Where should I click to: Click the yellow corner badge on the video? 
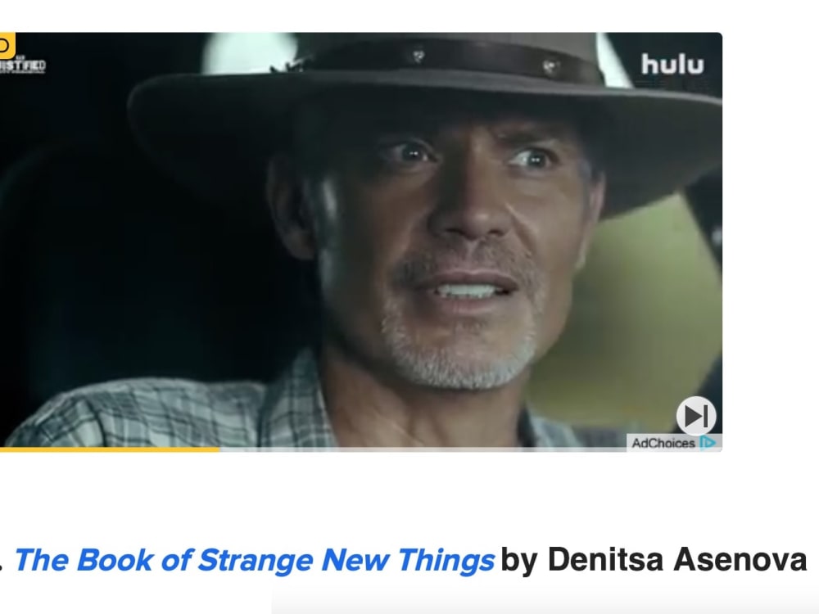tap(7, 46)
